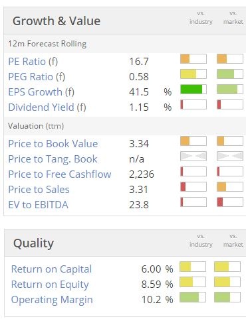Viewport: 246px width, 323px height.
Task: Click the Return on Equity link
Action: pyautogui.click(x=50, y=285)
